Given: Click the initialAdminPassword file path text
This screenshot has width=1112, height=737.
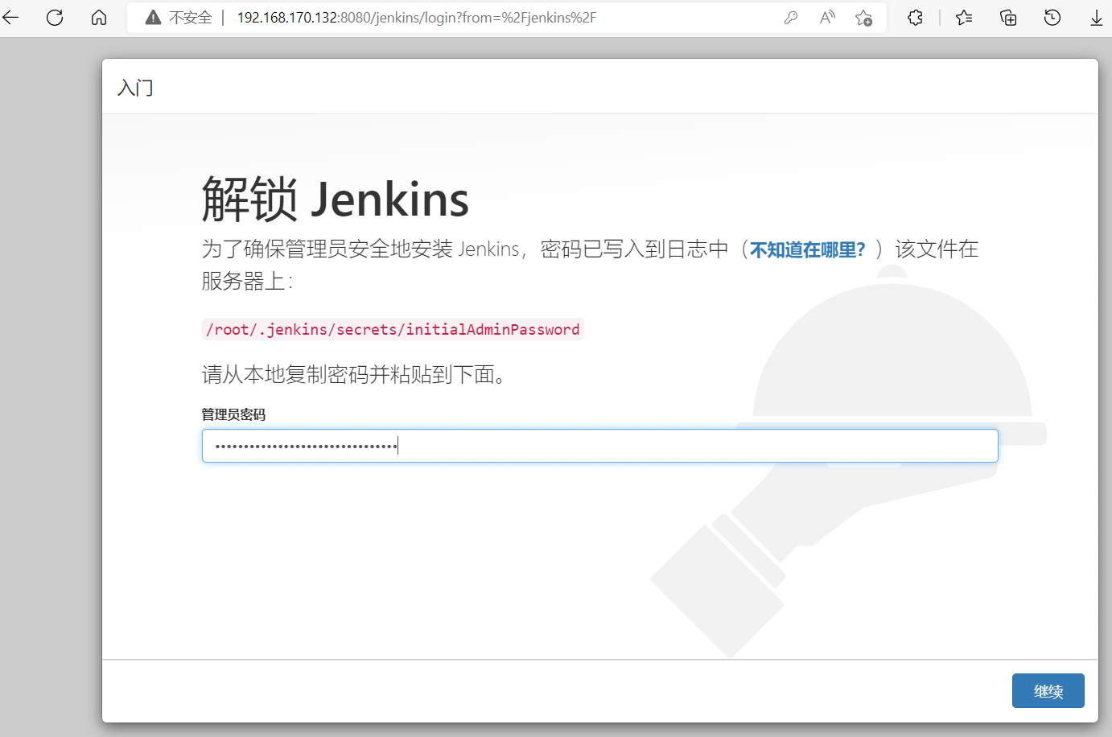Looking at the screenshot, I should point(393,329).
